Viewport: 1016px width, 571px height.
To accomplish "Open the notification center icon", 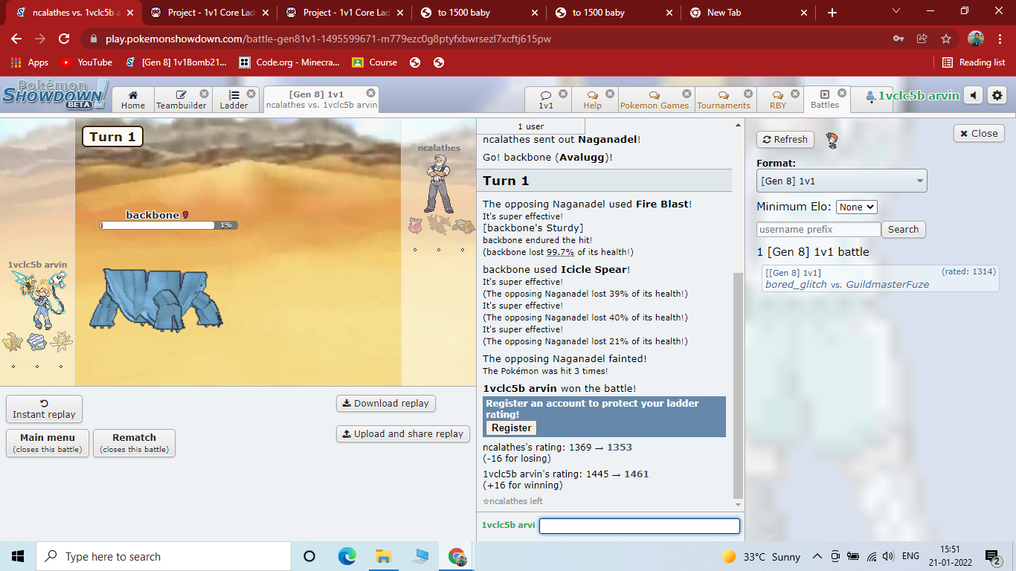I will coord(992,556).
